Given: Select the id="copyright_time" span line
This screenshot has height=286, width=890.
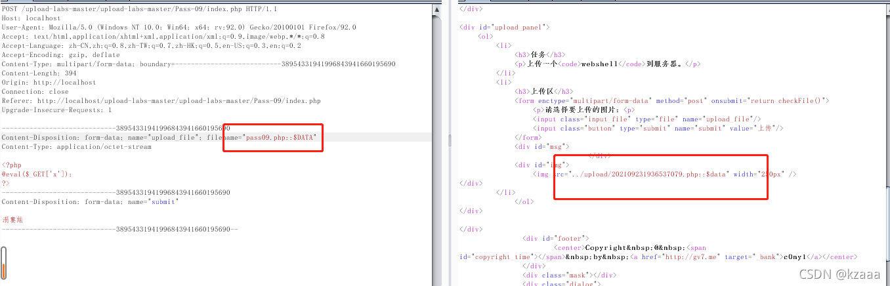Looking at the screenshot, I should point(658,257).
